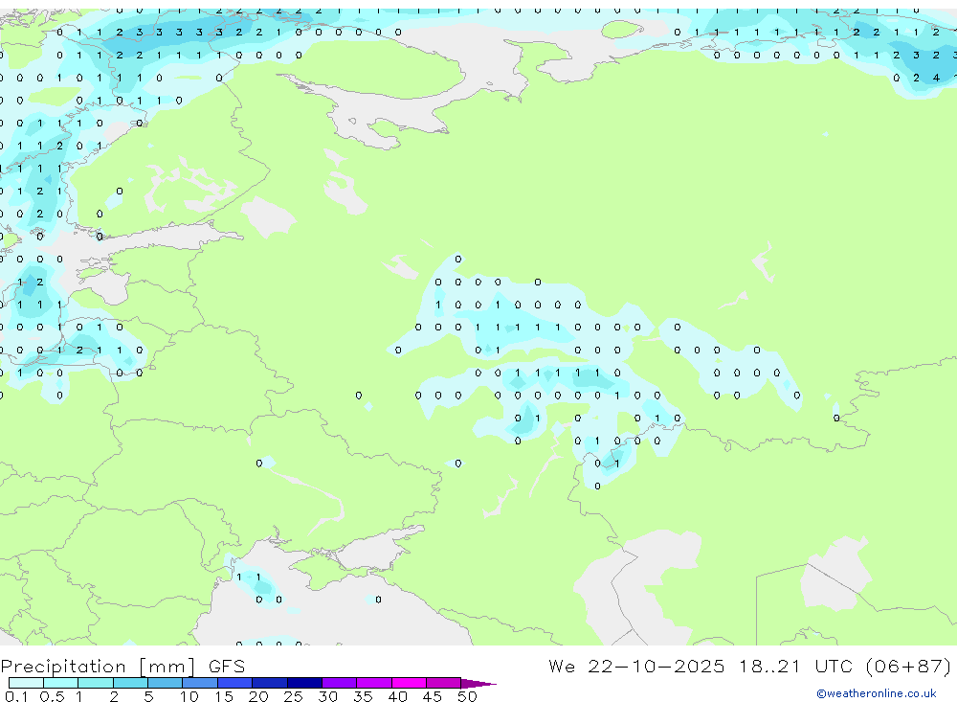The width and height of the screenshot is (957, 702).
Task: Click the "We 22-10-2025" date text
Action: pos(636,666)
